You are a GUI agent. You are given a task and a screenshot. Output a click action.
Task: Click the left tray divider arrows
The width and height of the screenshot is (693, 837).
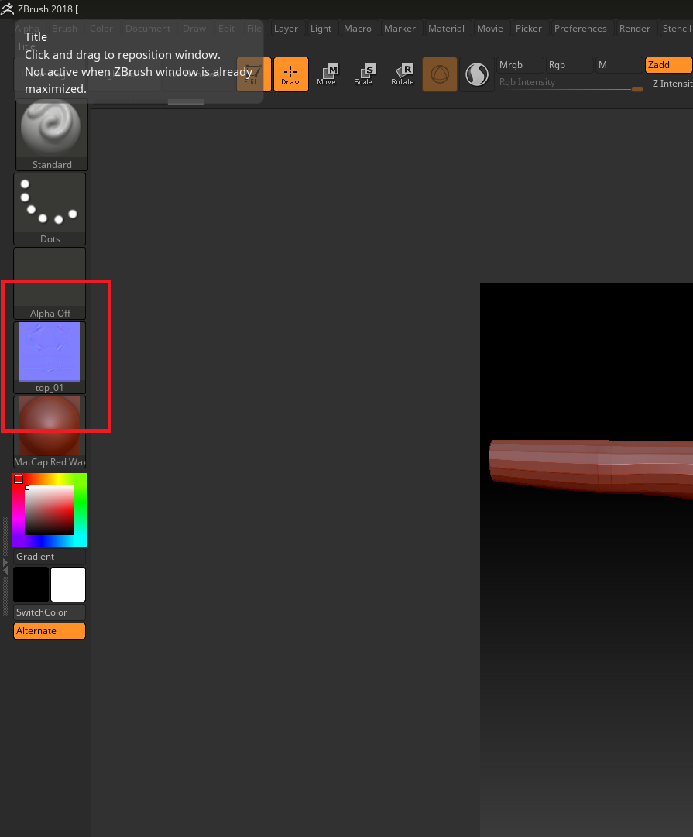(5, 566)
